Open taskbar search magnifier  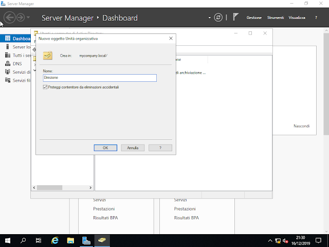tap(23, 240)
